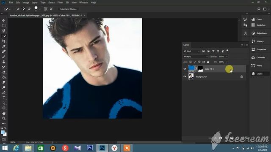Swap foreground and background colors
The image size is (271, 152).
click(6, 128)
